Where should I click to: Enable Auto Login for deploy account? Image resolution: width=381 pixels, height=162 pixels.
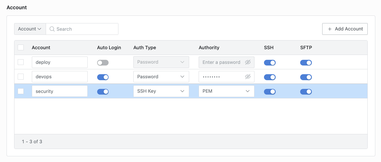tap(103, 63)
